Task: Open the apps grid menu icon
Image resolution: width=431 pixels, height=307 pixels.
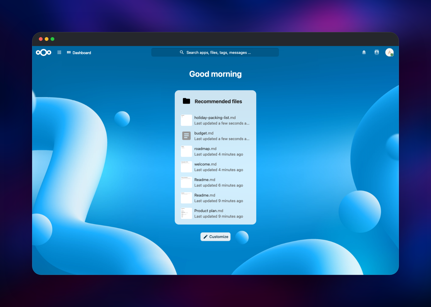Action: click(59, 52)
